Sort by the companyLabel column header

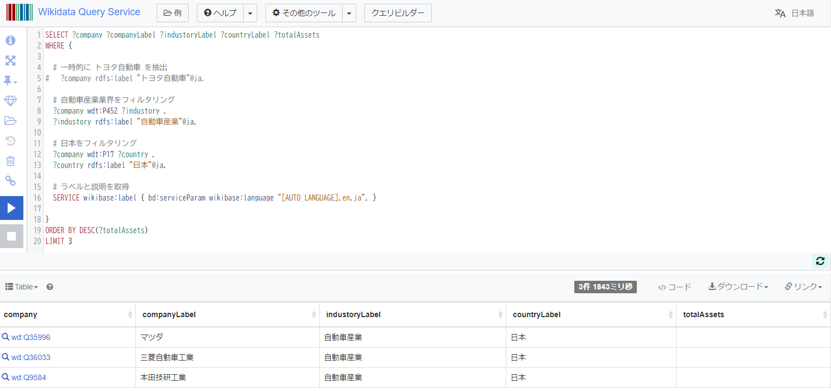tap(228, 314)
